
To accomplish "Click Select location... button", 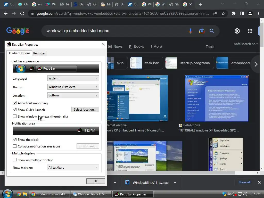I will click(85, 109).
